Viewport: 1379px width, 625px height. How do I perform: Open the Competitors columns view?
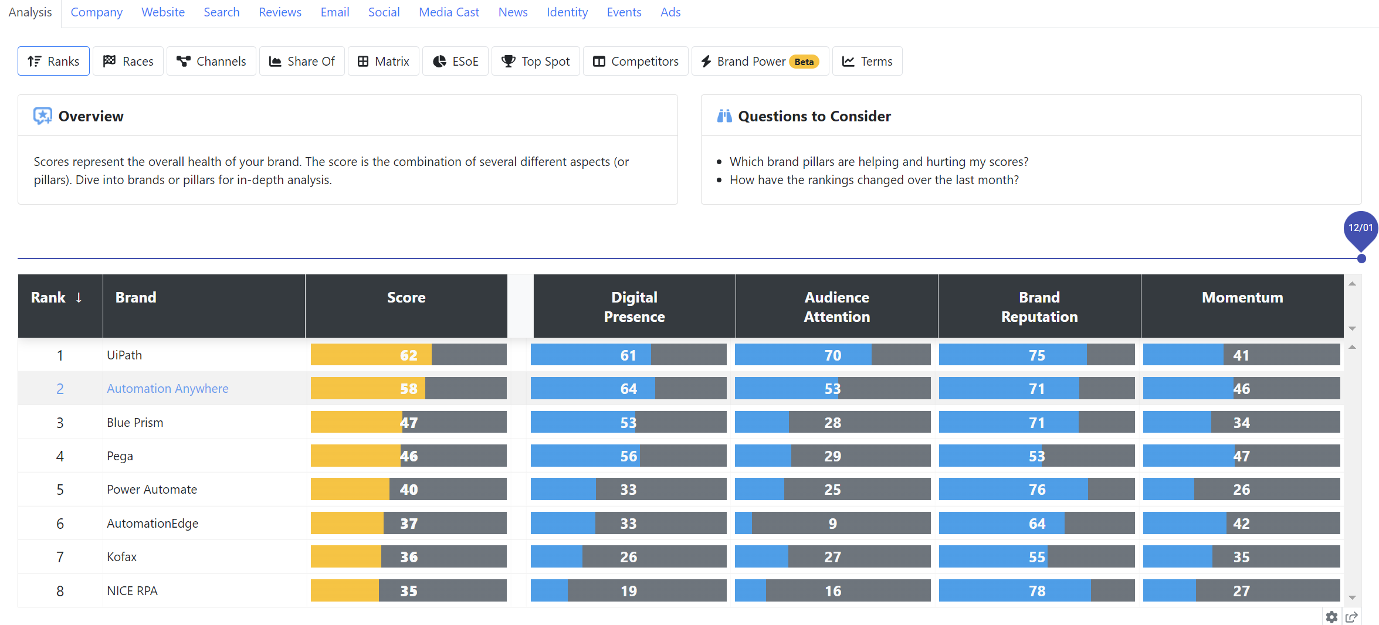635,62
